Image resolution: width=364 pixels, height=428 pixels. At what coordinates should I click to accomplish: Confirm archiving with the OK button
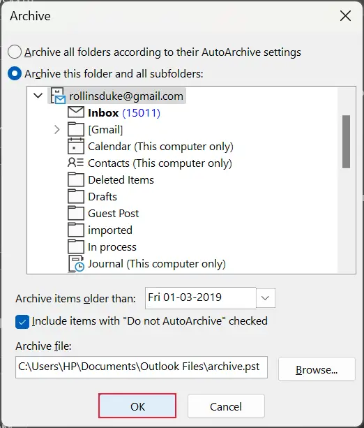coord(137,406)
